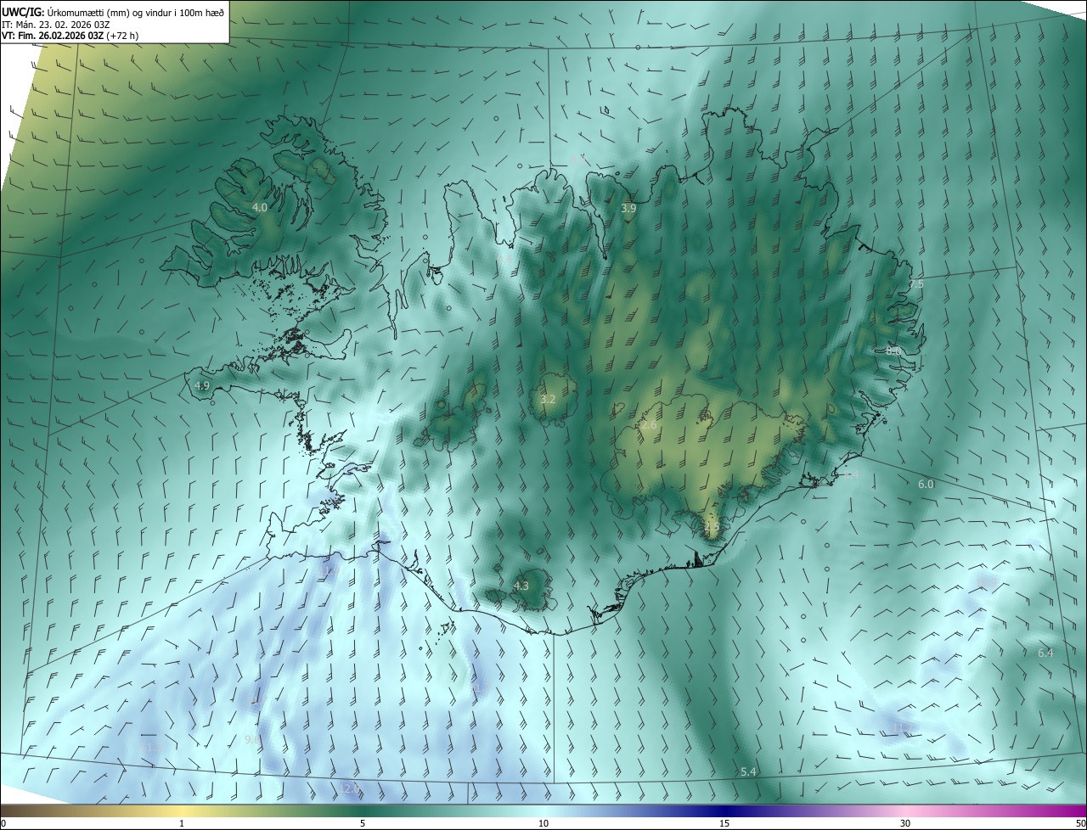Click the 8.0 value label on the eastern fjords
Viewport: 1087px width, 830px height.
point(893,351)
